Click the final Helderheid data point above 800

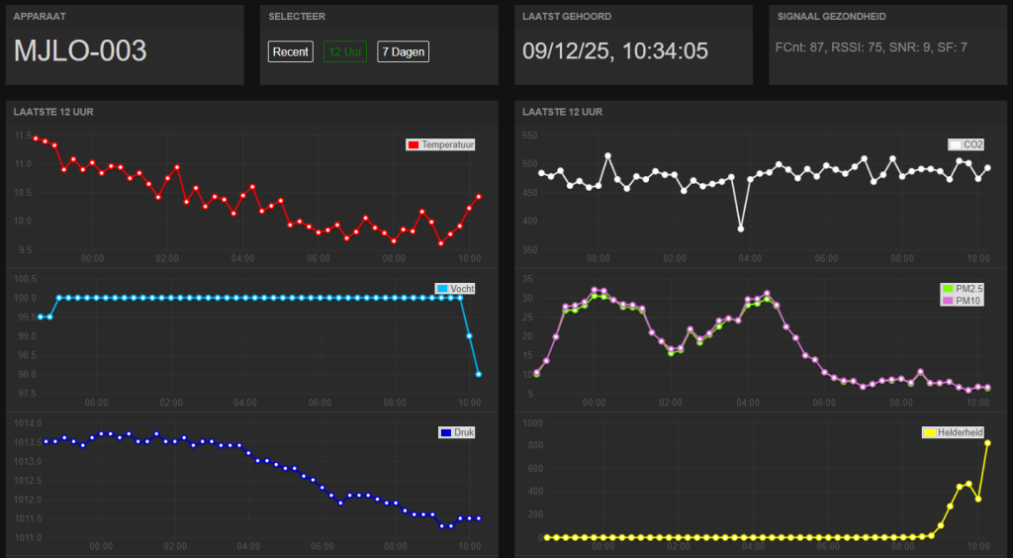tap(987, 443)
